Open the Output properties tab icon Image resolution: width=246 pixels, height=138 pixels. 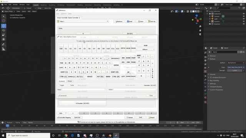205,61
